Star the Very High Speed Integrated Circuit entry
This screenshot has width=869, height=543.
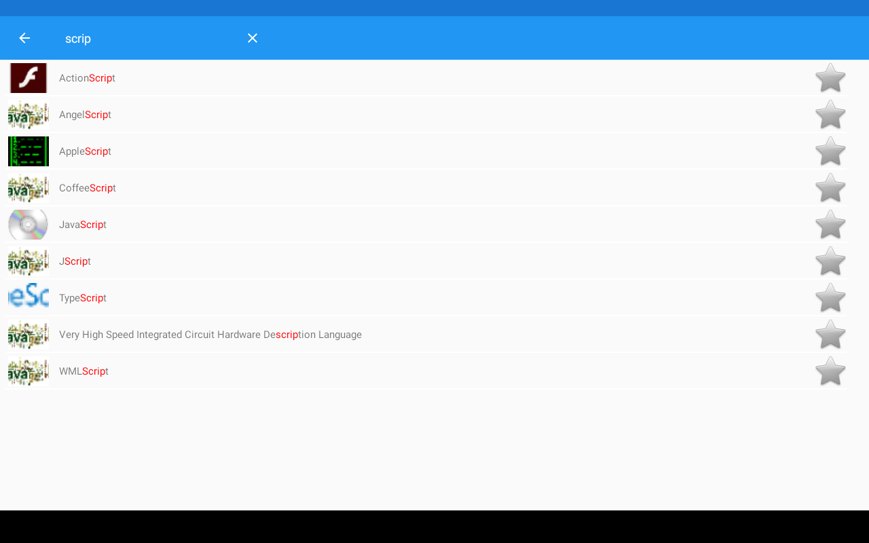coord(830,335)
